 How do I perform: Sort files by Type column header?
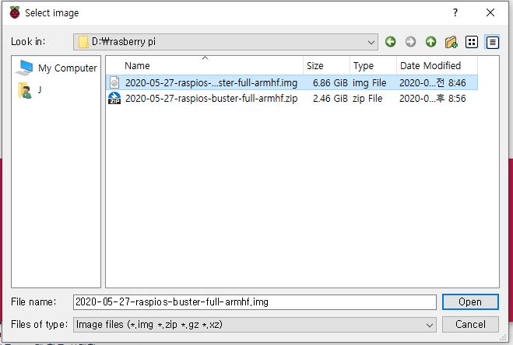[373, 66]
